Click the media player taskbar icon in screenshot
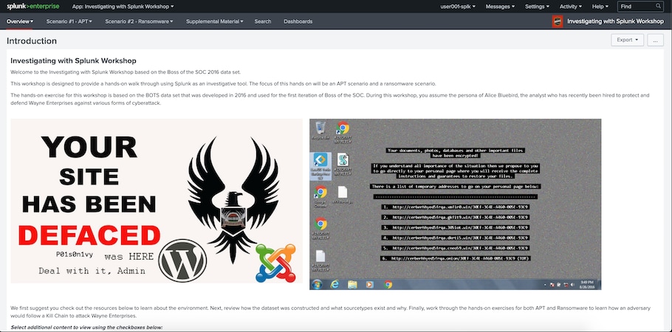This screenshot has height=332, width=672. coord(370,285)
